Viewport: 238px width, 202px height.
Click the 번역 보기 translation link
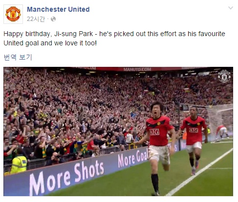point(18,57)
